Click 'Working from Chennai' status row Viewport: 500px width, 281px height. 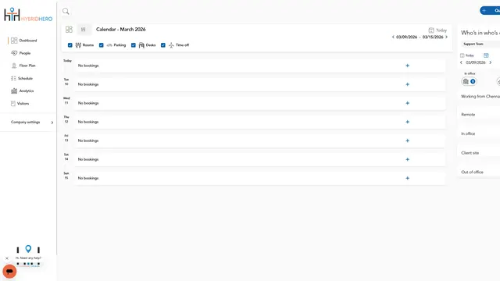pyautogui.click(x=480, y=96)
